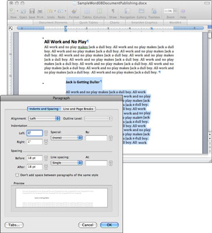Click the indentation By field
This screenshot has width=212, height=233.
[x=96, y=138]
